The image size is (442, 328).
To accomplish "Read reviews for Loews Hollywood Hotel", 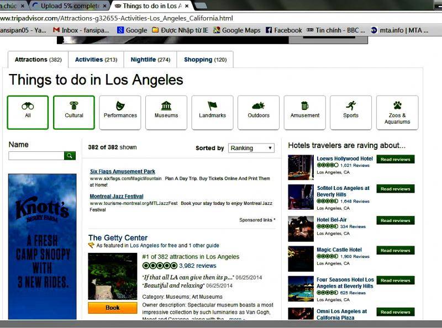I will coord(395,159).
